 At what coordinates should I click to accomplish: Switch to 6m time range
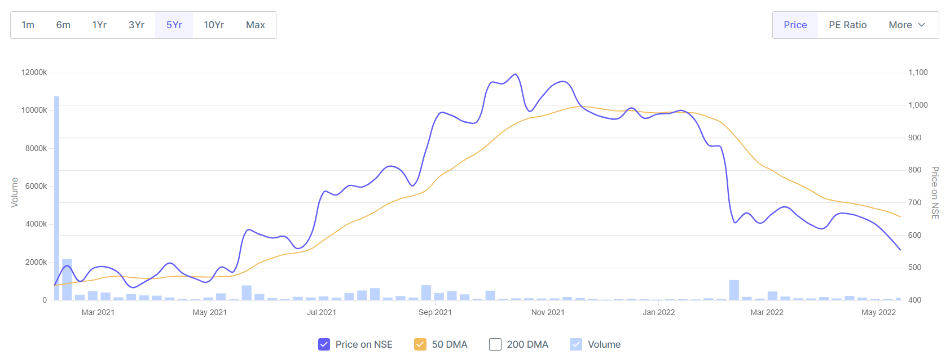coord(63,25)
